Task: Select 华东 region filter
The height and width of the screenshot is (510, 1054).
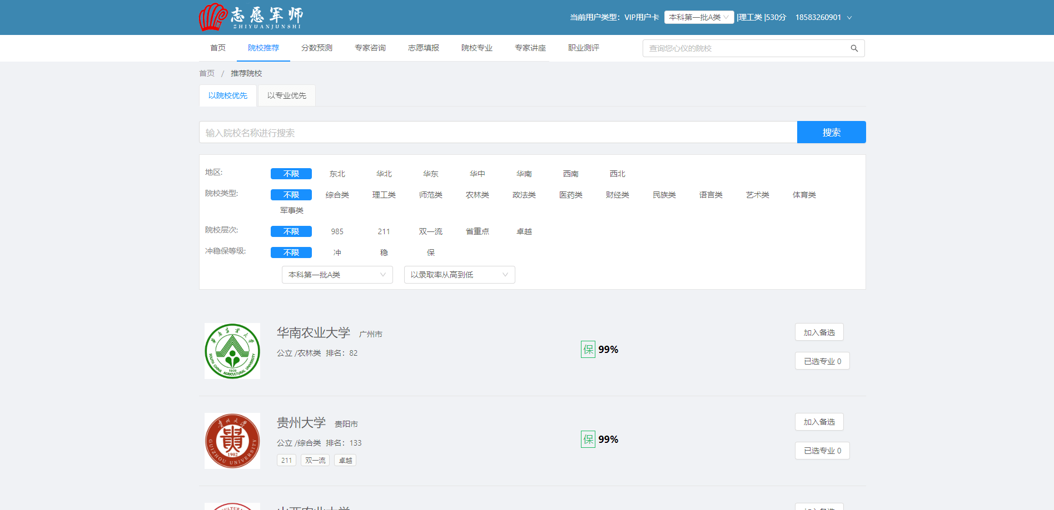Action: pos(431,174)
